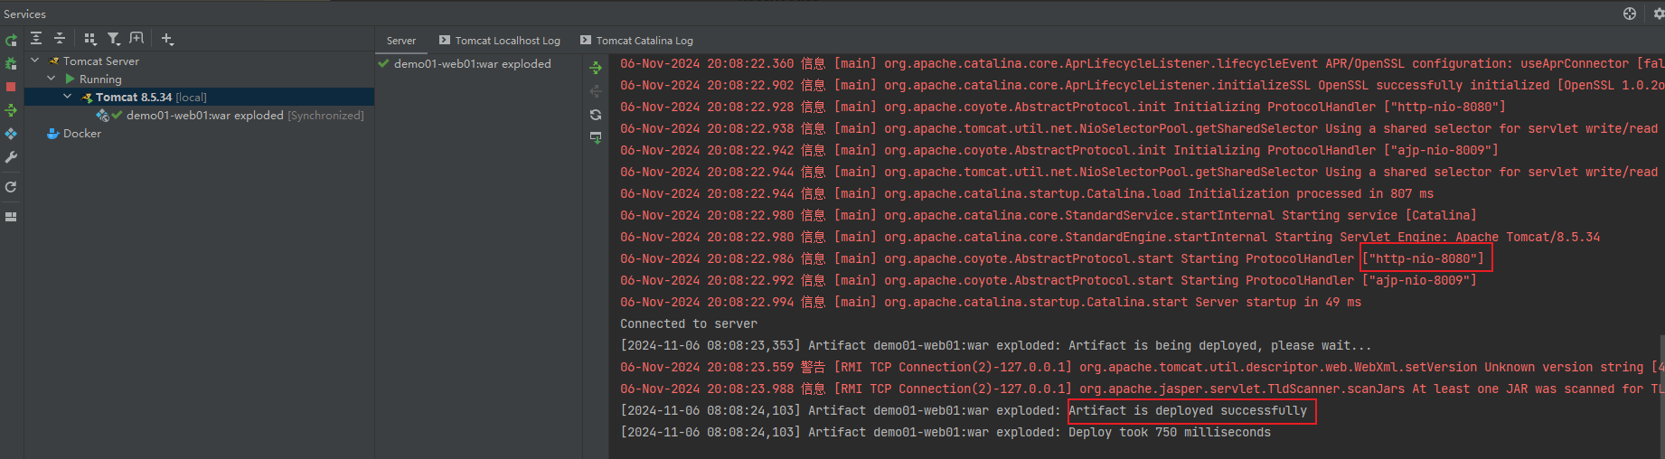Click the scroll to end icon
The width and height of the screenshot is (1665, 459).
click(596, 138)
